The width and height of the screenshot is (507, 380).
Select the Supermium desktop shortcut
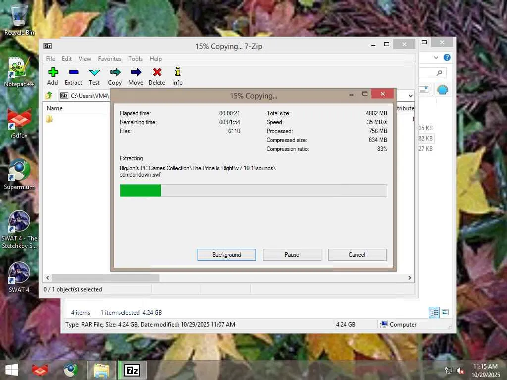point(19,175)
